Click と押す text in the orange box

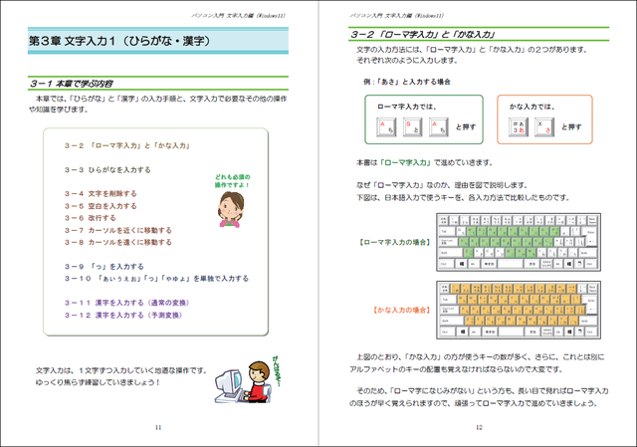tap(571, 126)
